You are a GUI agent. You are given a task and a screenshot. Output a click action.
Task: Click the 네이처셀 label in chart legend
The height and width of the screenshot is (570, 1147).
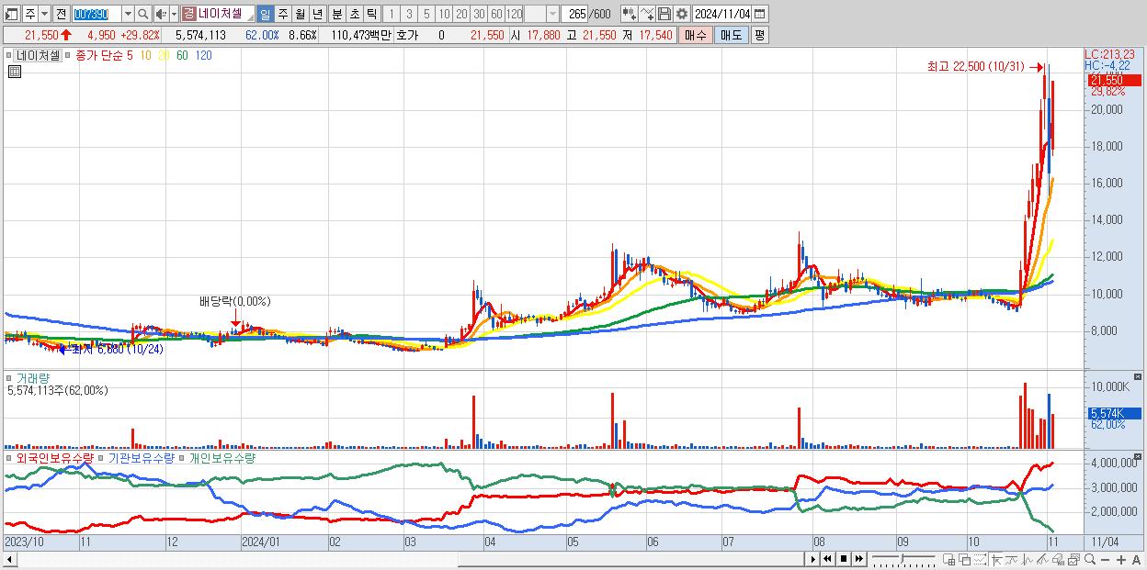pos(38,55)
